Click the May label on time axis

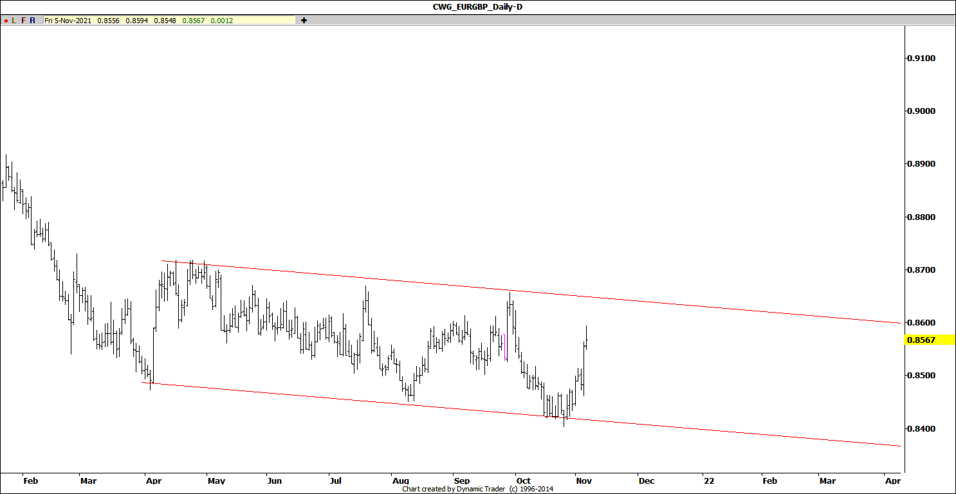[x=216, y=480]
